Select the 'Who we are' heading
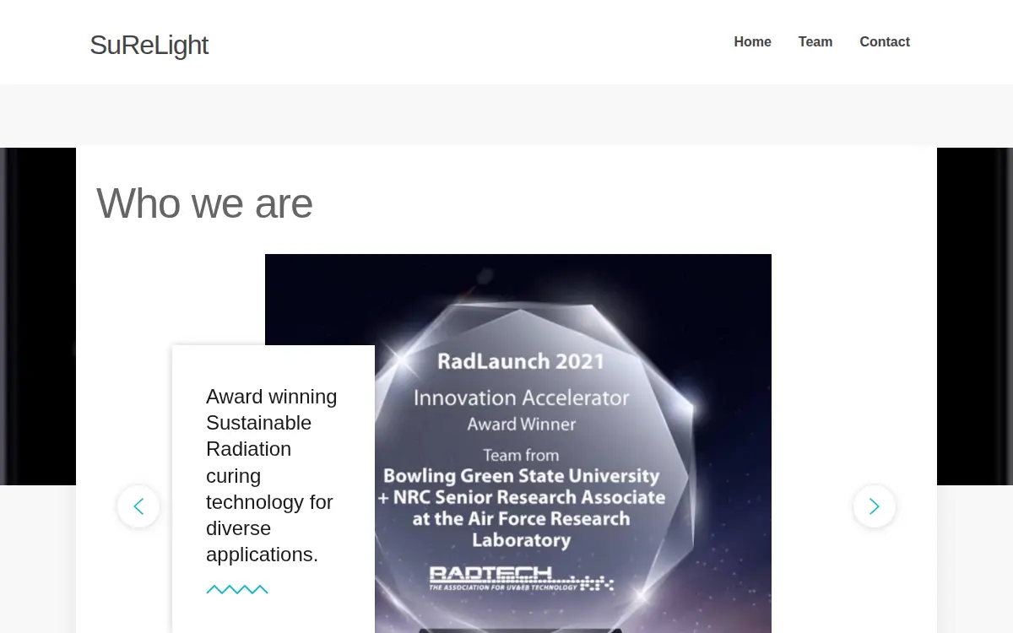The height and width of the screenshot is (633, 1013). point(204,203)
